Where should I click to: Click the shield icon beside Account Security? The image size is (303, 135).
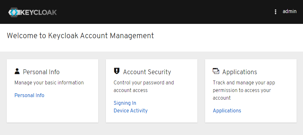click(117, 71)
